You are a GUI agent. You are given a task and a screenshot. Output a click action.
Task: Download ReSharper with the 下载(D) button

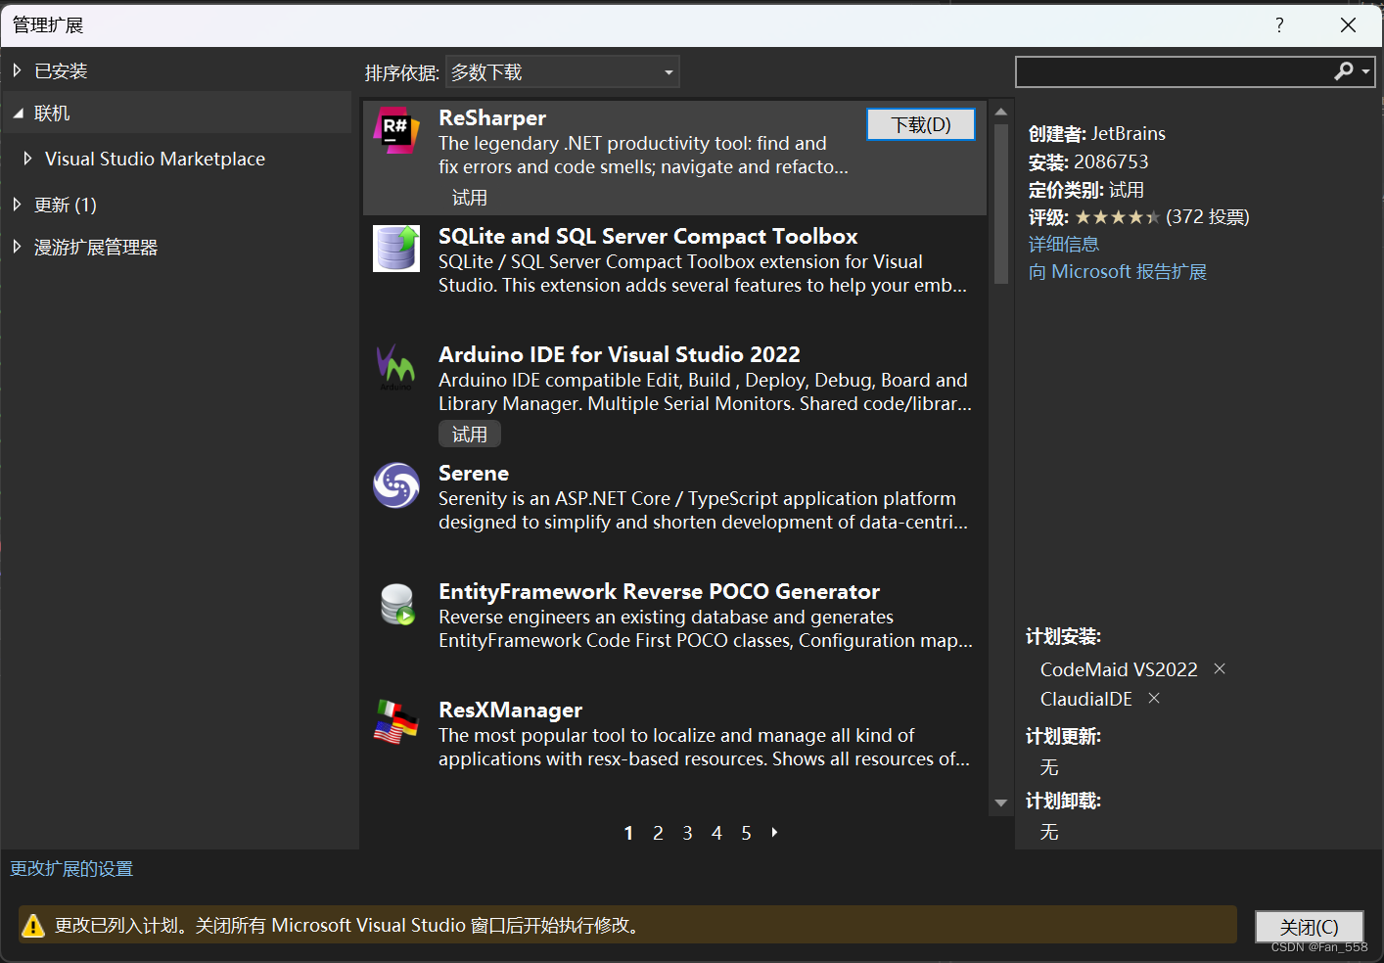(921, 124)
